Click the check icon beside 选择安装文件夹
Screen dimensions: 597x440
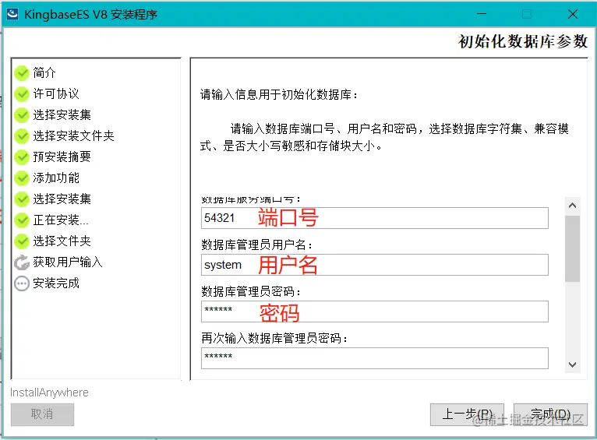22,136
